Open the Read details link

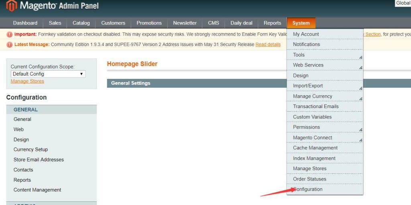tap(268, 44)
